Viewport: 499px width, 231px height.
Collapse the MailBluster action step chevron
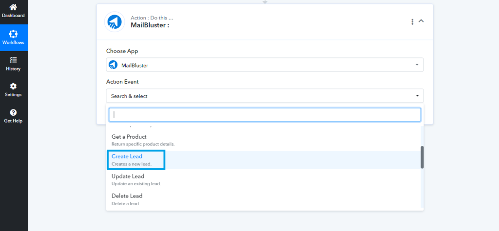[421, 21]
